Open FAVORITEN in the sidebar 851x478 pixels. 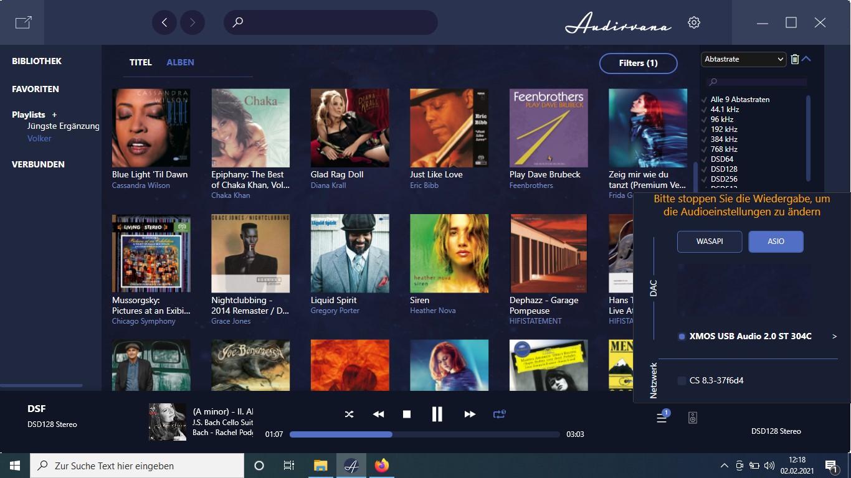point(36,89)
